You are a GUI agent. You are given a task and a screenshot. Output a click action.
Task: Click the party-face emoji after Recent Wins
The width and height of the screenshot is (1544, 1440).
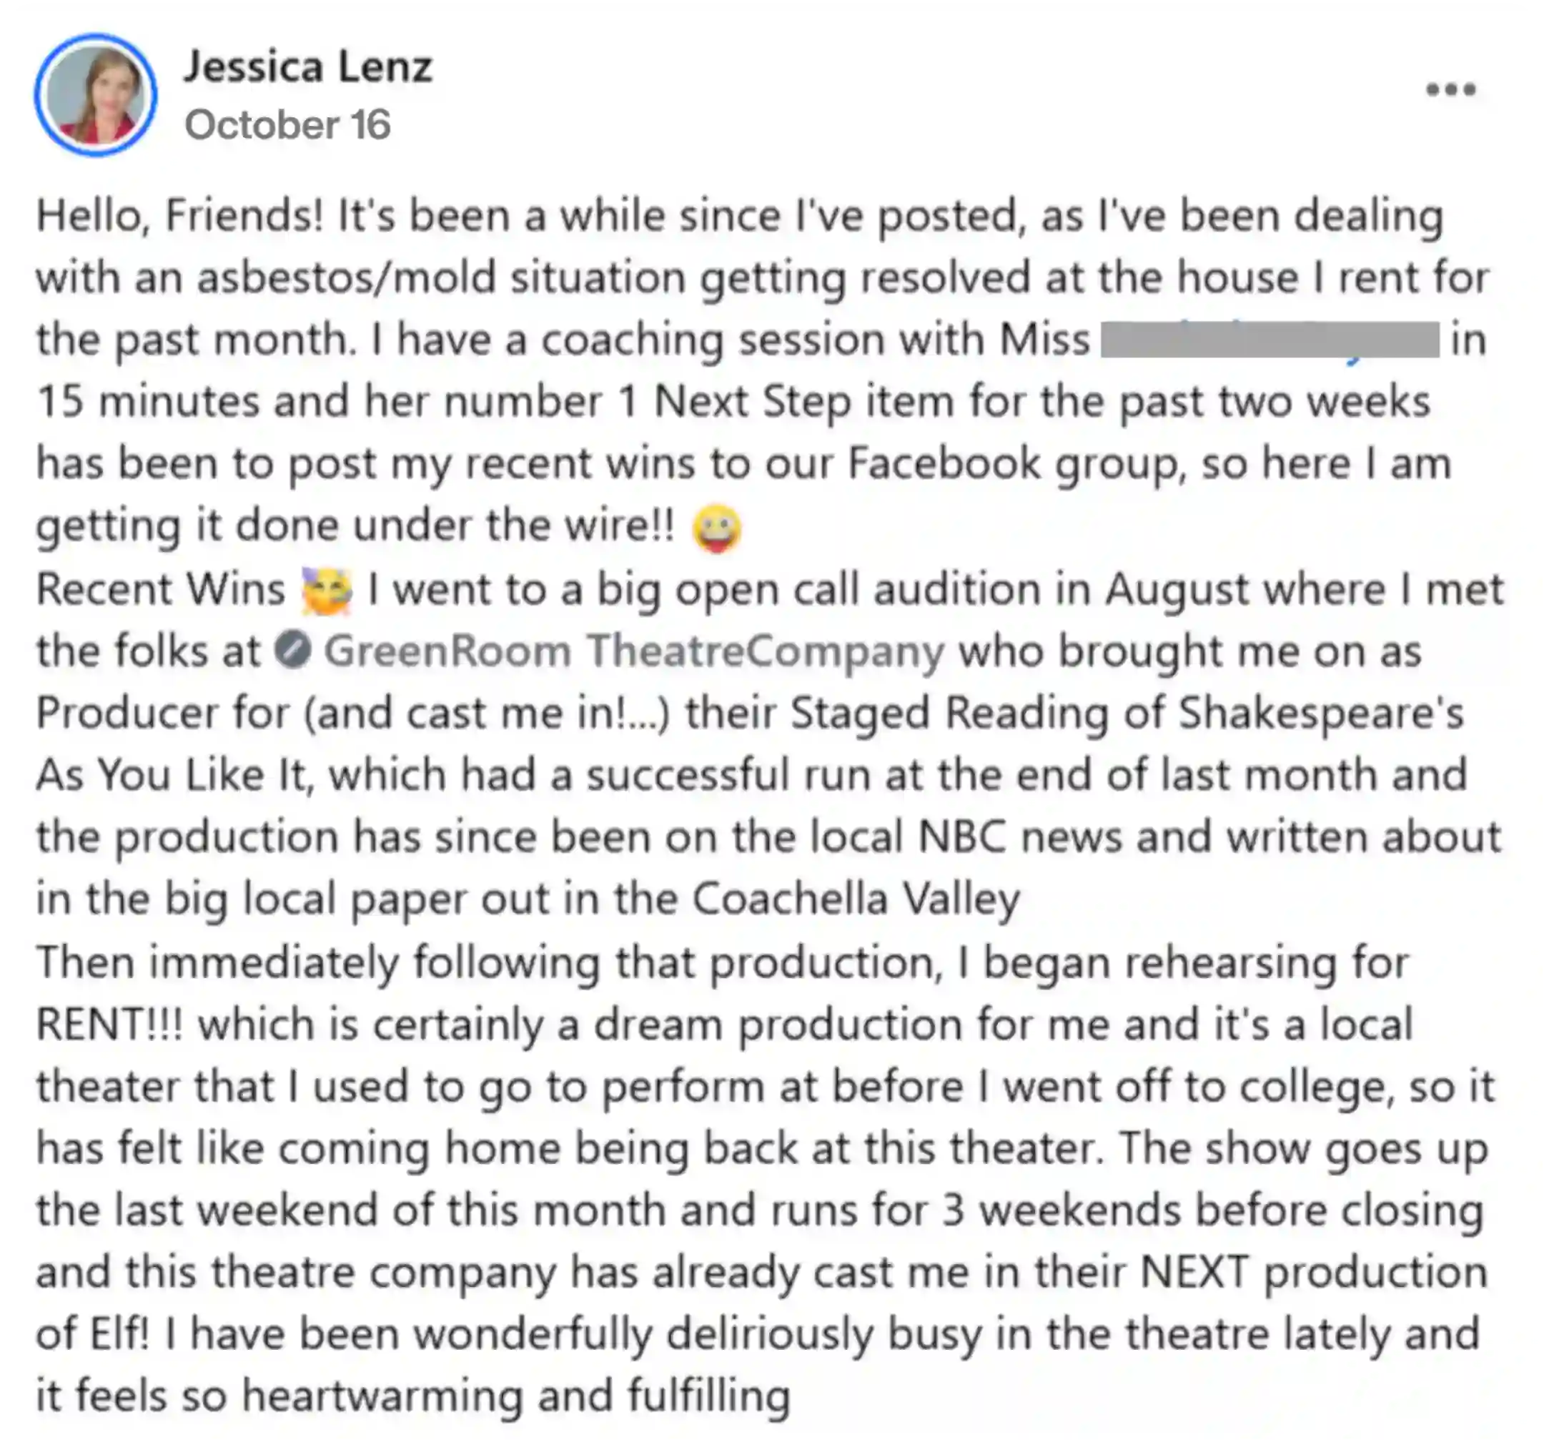pos(327,591)
